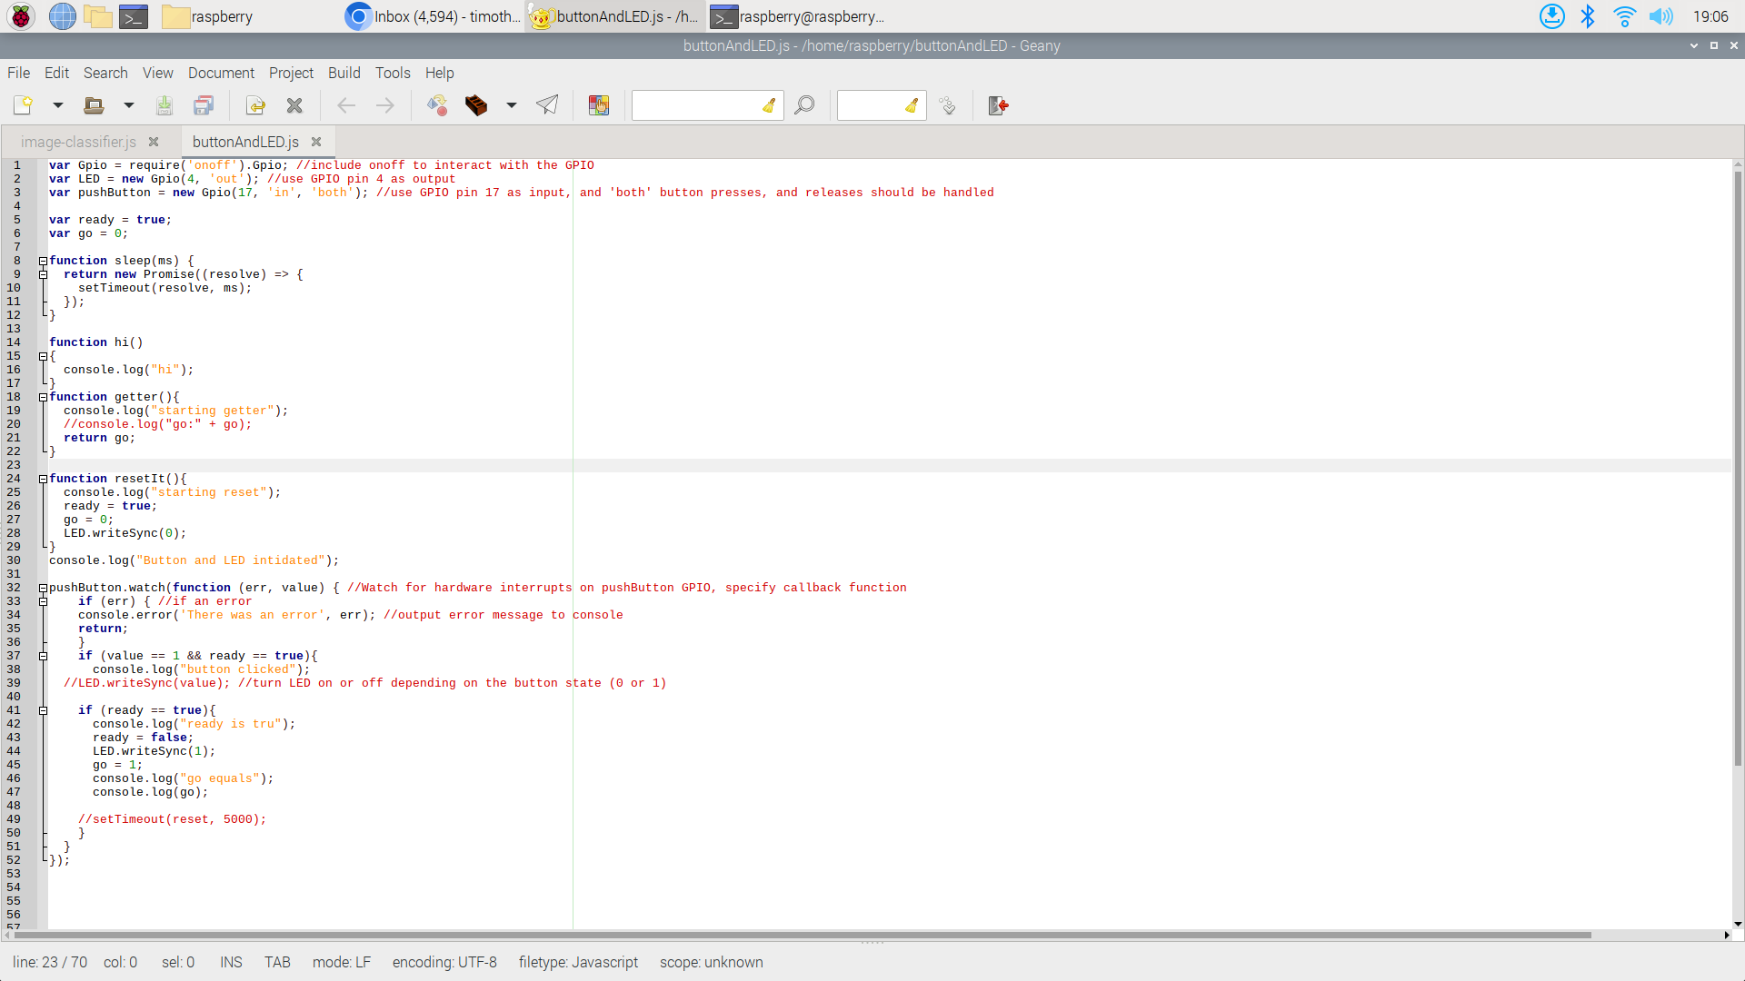The width and height of the screenshot is (1745, 981).
Task: Close the image-classifier.js tab
Action: point(154,142)
